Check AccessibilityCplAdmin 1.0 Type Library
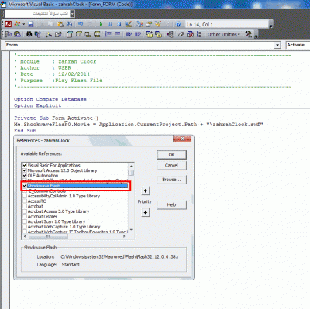This screenshot has height=309, width=310. 25,196
